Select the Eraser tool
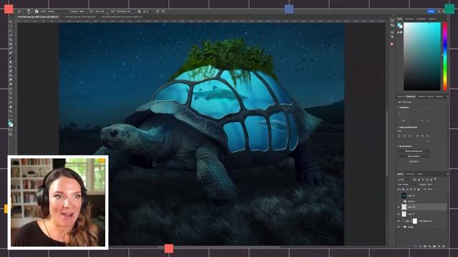458x257 pixels. (11, 71)
